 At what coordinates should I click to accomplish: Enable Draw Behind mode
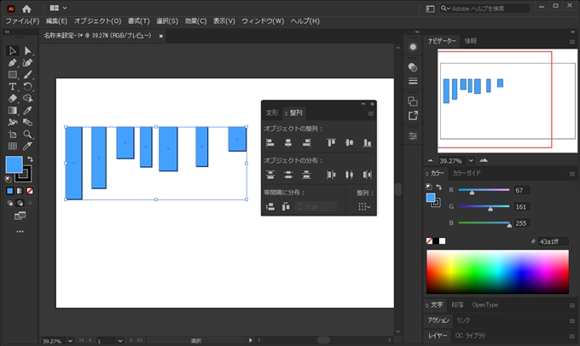tap(20, 203)
